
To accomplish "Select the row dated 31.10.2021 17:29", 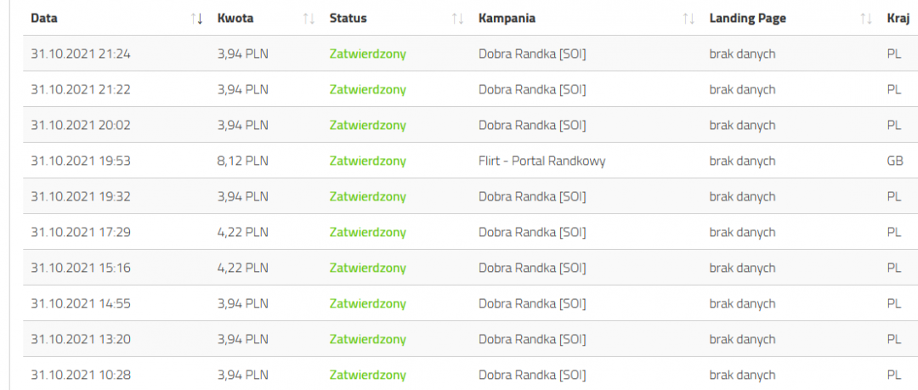I will coord(81,232).
